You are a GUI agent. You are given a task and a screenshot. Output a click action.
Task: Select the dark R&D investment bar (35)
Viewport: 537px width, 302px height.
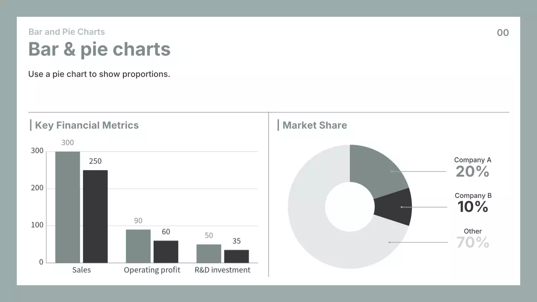pos(236,256)
